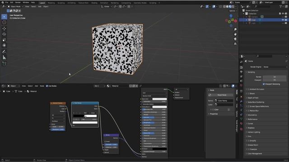Open the Render menu in top bar
This screenshot has width=289, height=162.
[18, 3]
